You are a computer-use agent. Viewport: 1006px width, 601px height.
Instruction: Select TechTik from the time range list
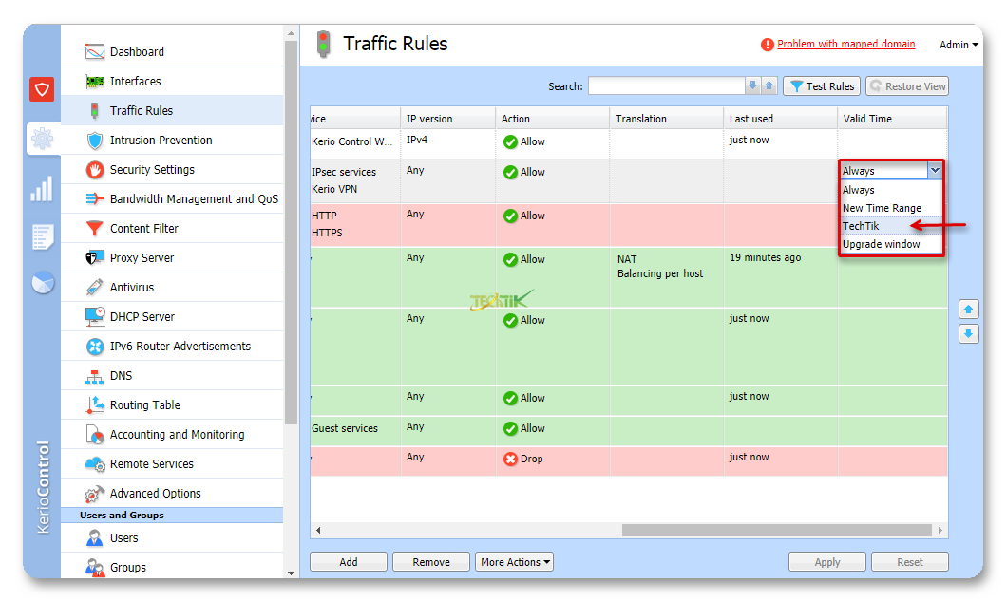(x=862, y=226)
